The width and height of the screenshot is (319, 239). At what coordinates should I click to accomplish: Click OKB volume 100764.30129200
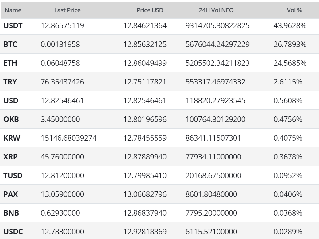(x=215, y=119)
